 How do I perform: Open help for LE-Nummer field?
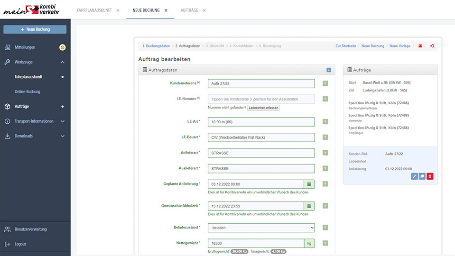(x=325, y=99)
